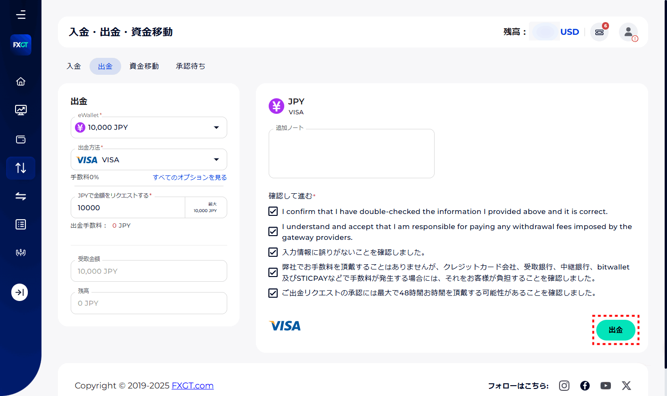Open the hamburger menu in the sidebar
Image resolution: width=667 pixels, height=396 pixels.
(21, 15)
